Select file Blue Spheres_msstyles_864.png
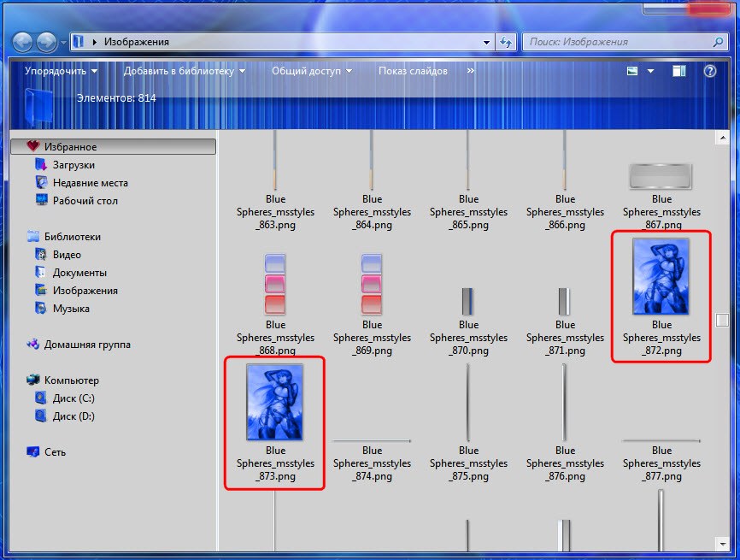Image resolution: width=740 pixels, height=560 pixels. 372,181
